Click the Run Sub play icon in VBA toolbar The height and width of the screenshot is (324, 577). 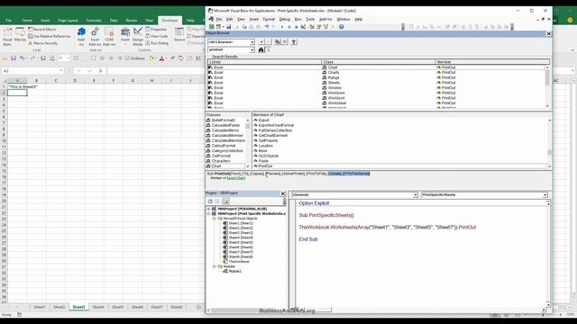282,27
